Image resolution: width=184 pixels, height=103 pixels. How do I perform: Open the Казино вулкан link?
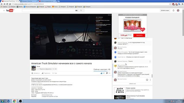(131, 88)
